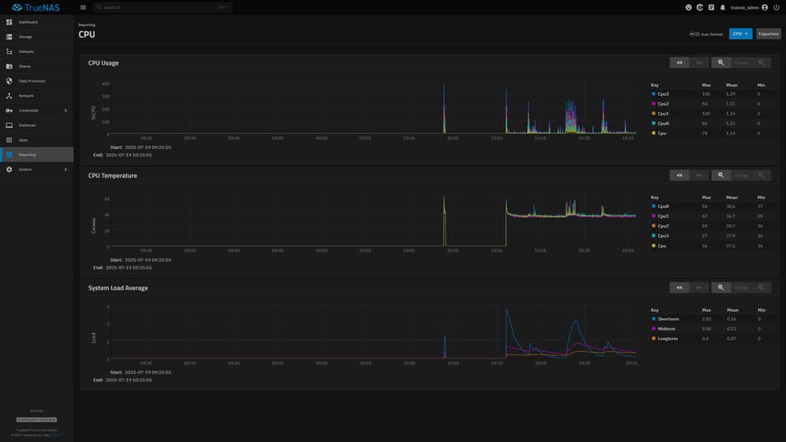Image resolution: width=786 pixels, height=442 pixels.
Task: Open the alerts bell icon
Action: 722,7
